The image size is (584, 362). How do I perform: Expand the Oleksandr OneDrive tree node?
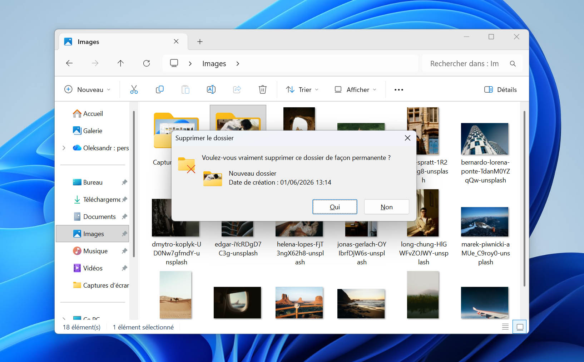pos(64,148)
